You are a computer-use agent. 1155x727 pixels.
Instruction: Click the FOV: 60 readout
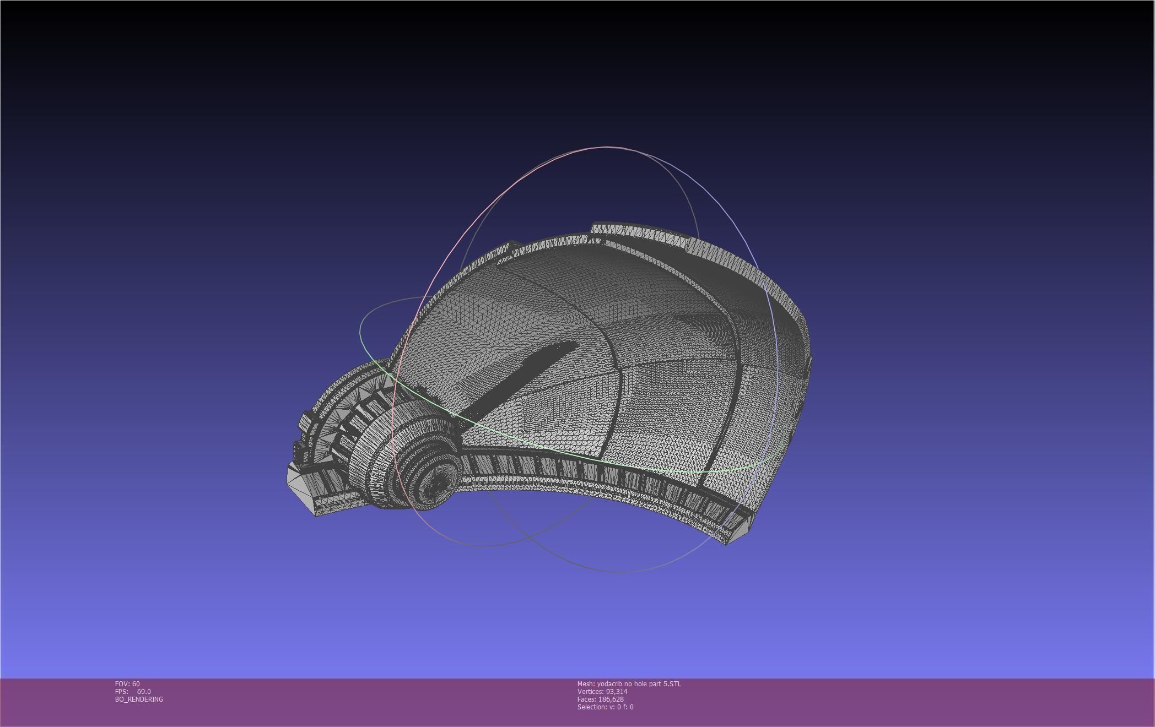[x=127, y=683]
